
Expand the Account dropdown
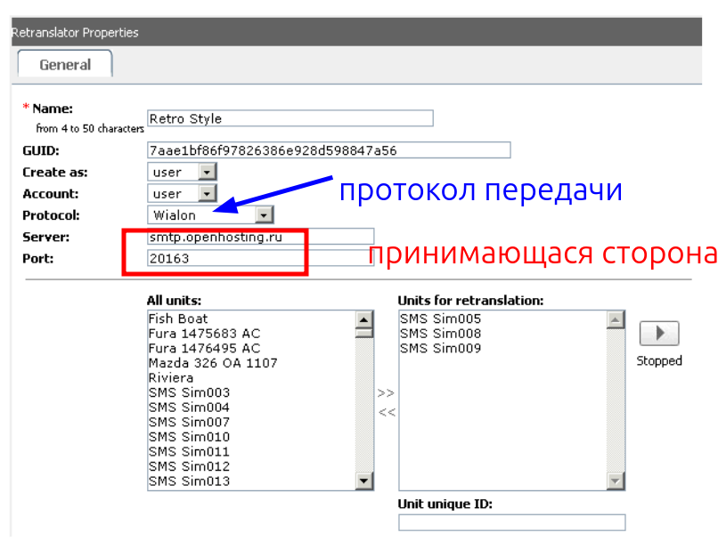[x=207, y=193]
